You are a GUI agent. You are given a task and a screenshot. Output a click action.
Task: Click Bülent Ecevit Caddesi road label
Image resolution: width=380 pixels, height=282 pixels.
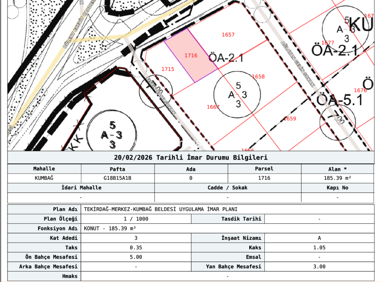[x=79, y=24]
